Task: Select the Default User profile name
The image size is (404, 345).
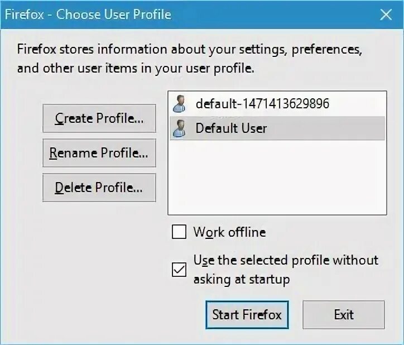Action: pos(231,128)
